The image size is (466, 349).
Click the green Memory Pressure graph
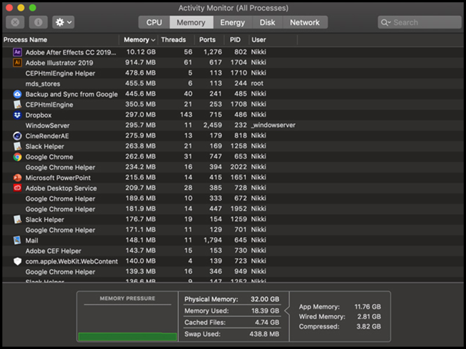(128, 337)
